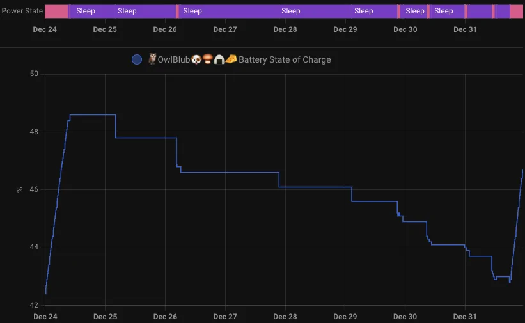
Task: Click the 46 value on the y-axis
Action: 34,190
